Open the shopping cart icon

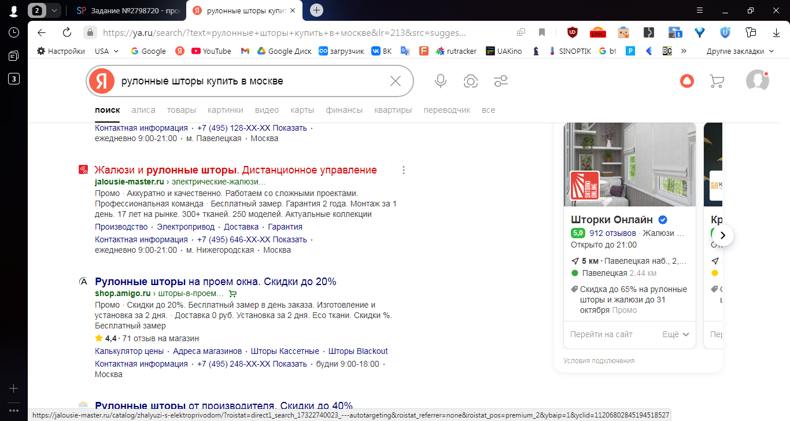click(717, 81)
